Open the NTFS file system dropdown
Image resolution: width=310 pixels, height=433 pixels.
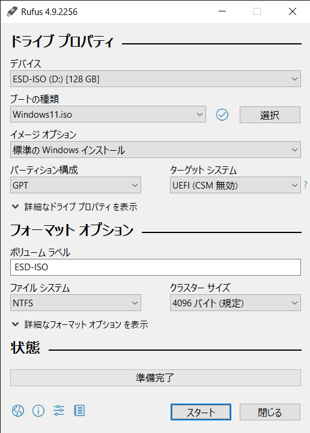click(76, 303)
